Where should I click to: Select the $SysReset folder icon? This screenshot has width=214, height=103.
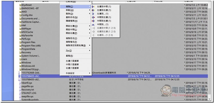coord(20,5)
